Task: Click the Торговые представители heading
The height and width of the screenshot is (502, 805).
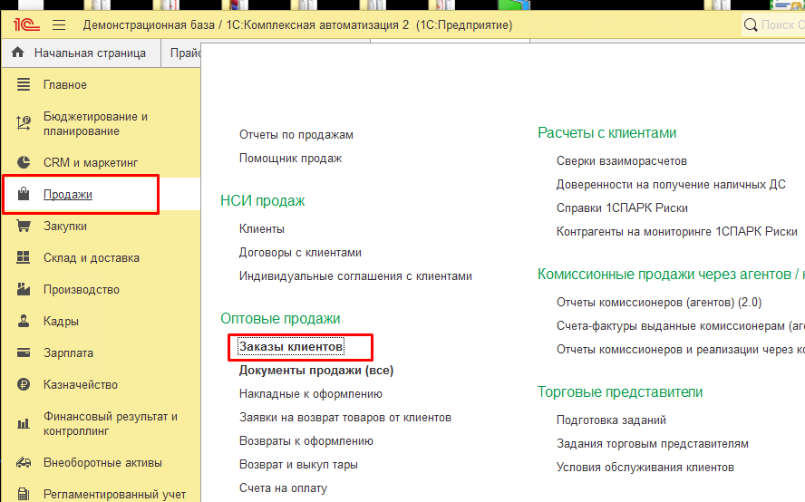Action: point(620,392)
